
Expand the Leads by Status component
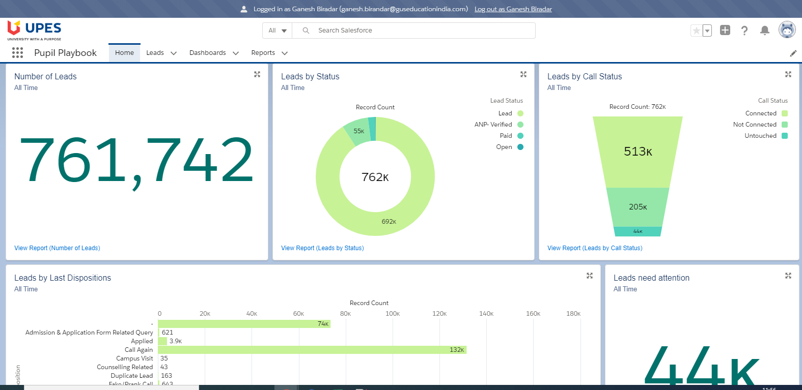pos(523,74)
